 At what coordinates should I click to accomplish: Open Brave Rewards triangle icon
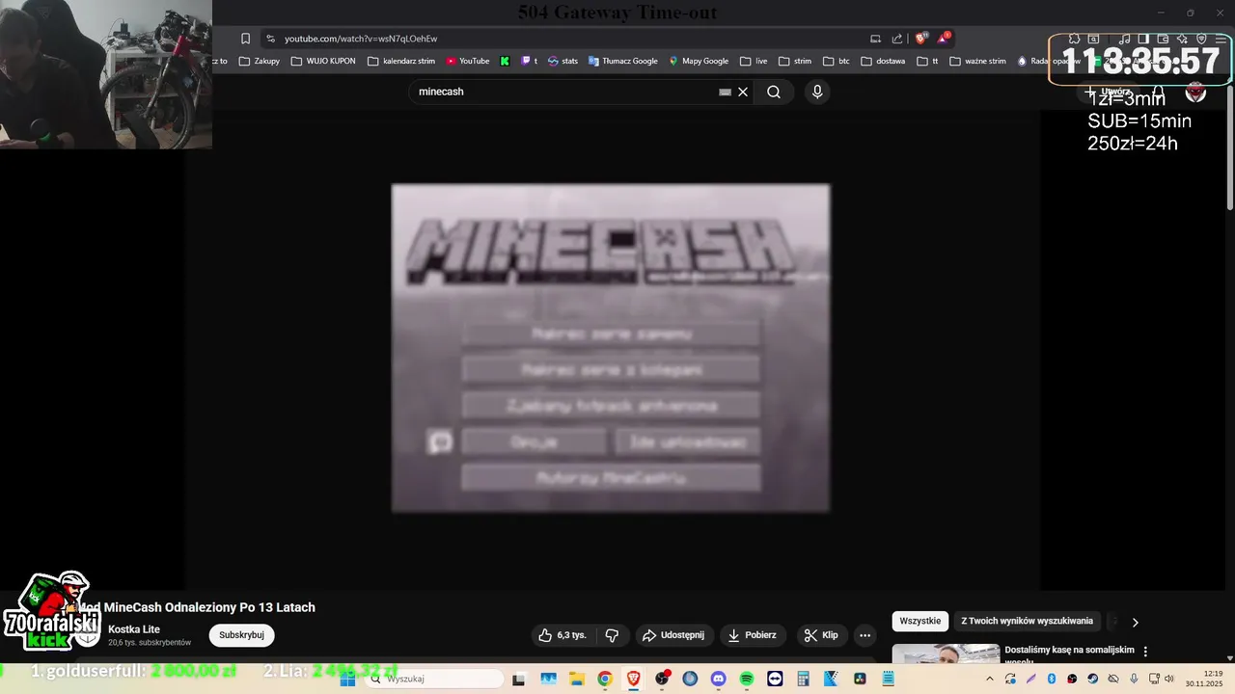point(943,39)
